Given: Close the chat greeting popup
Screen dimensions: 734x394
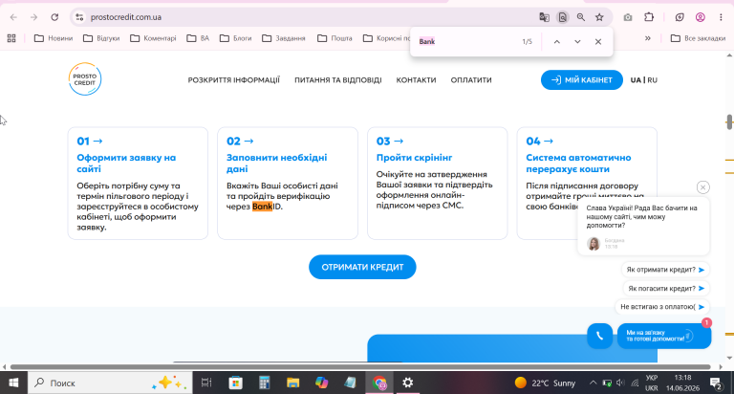Looking at the screenshot, I should pyautogui.click(x=702, y=187).
